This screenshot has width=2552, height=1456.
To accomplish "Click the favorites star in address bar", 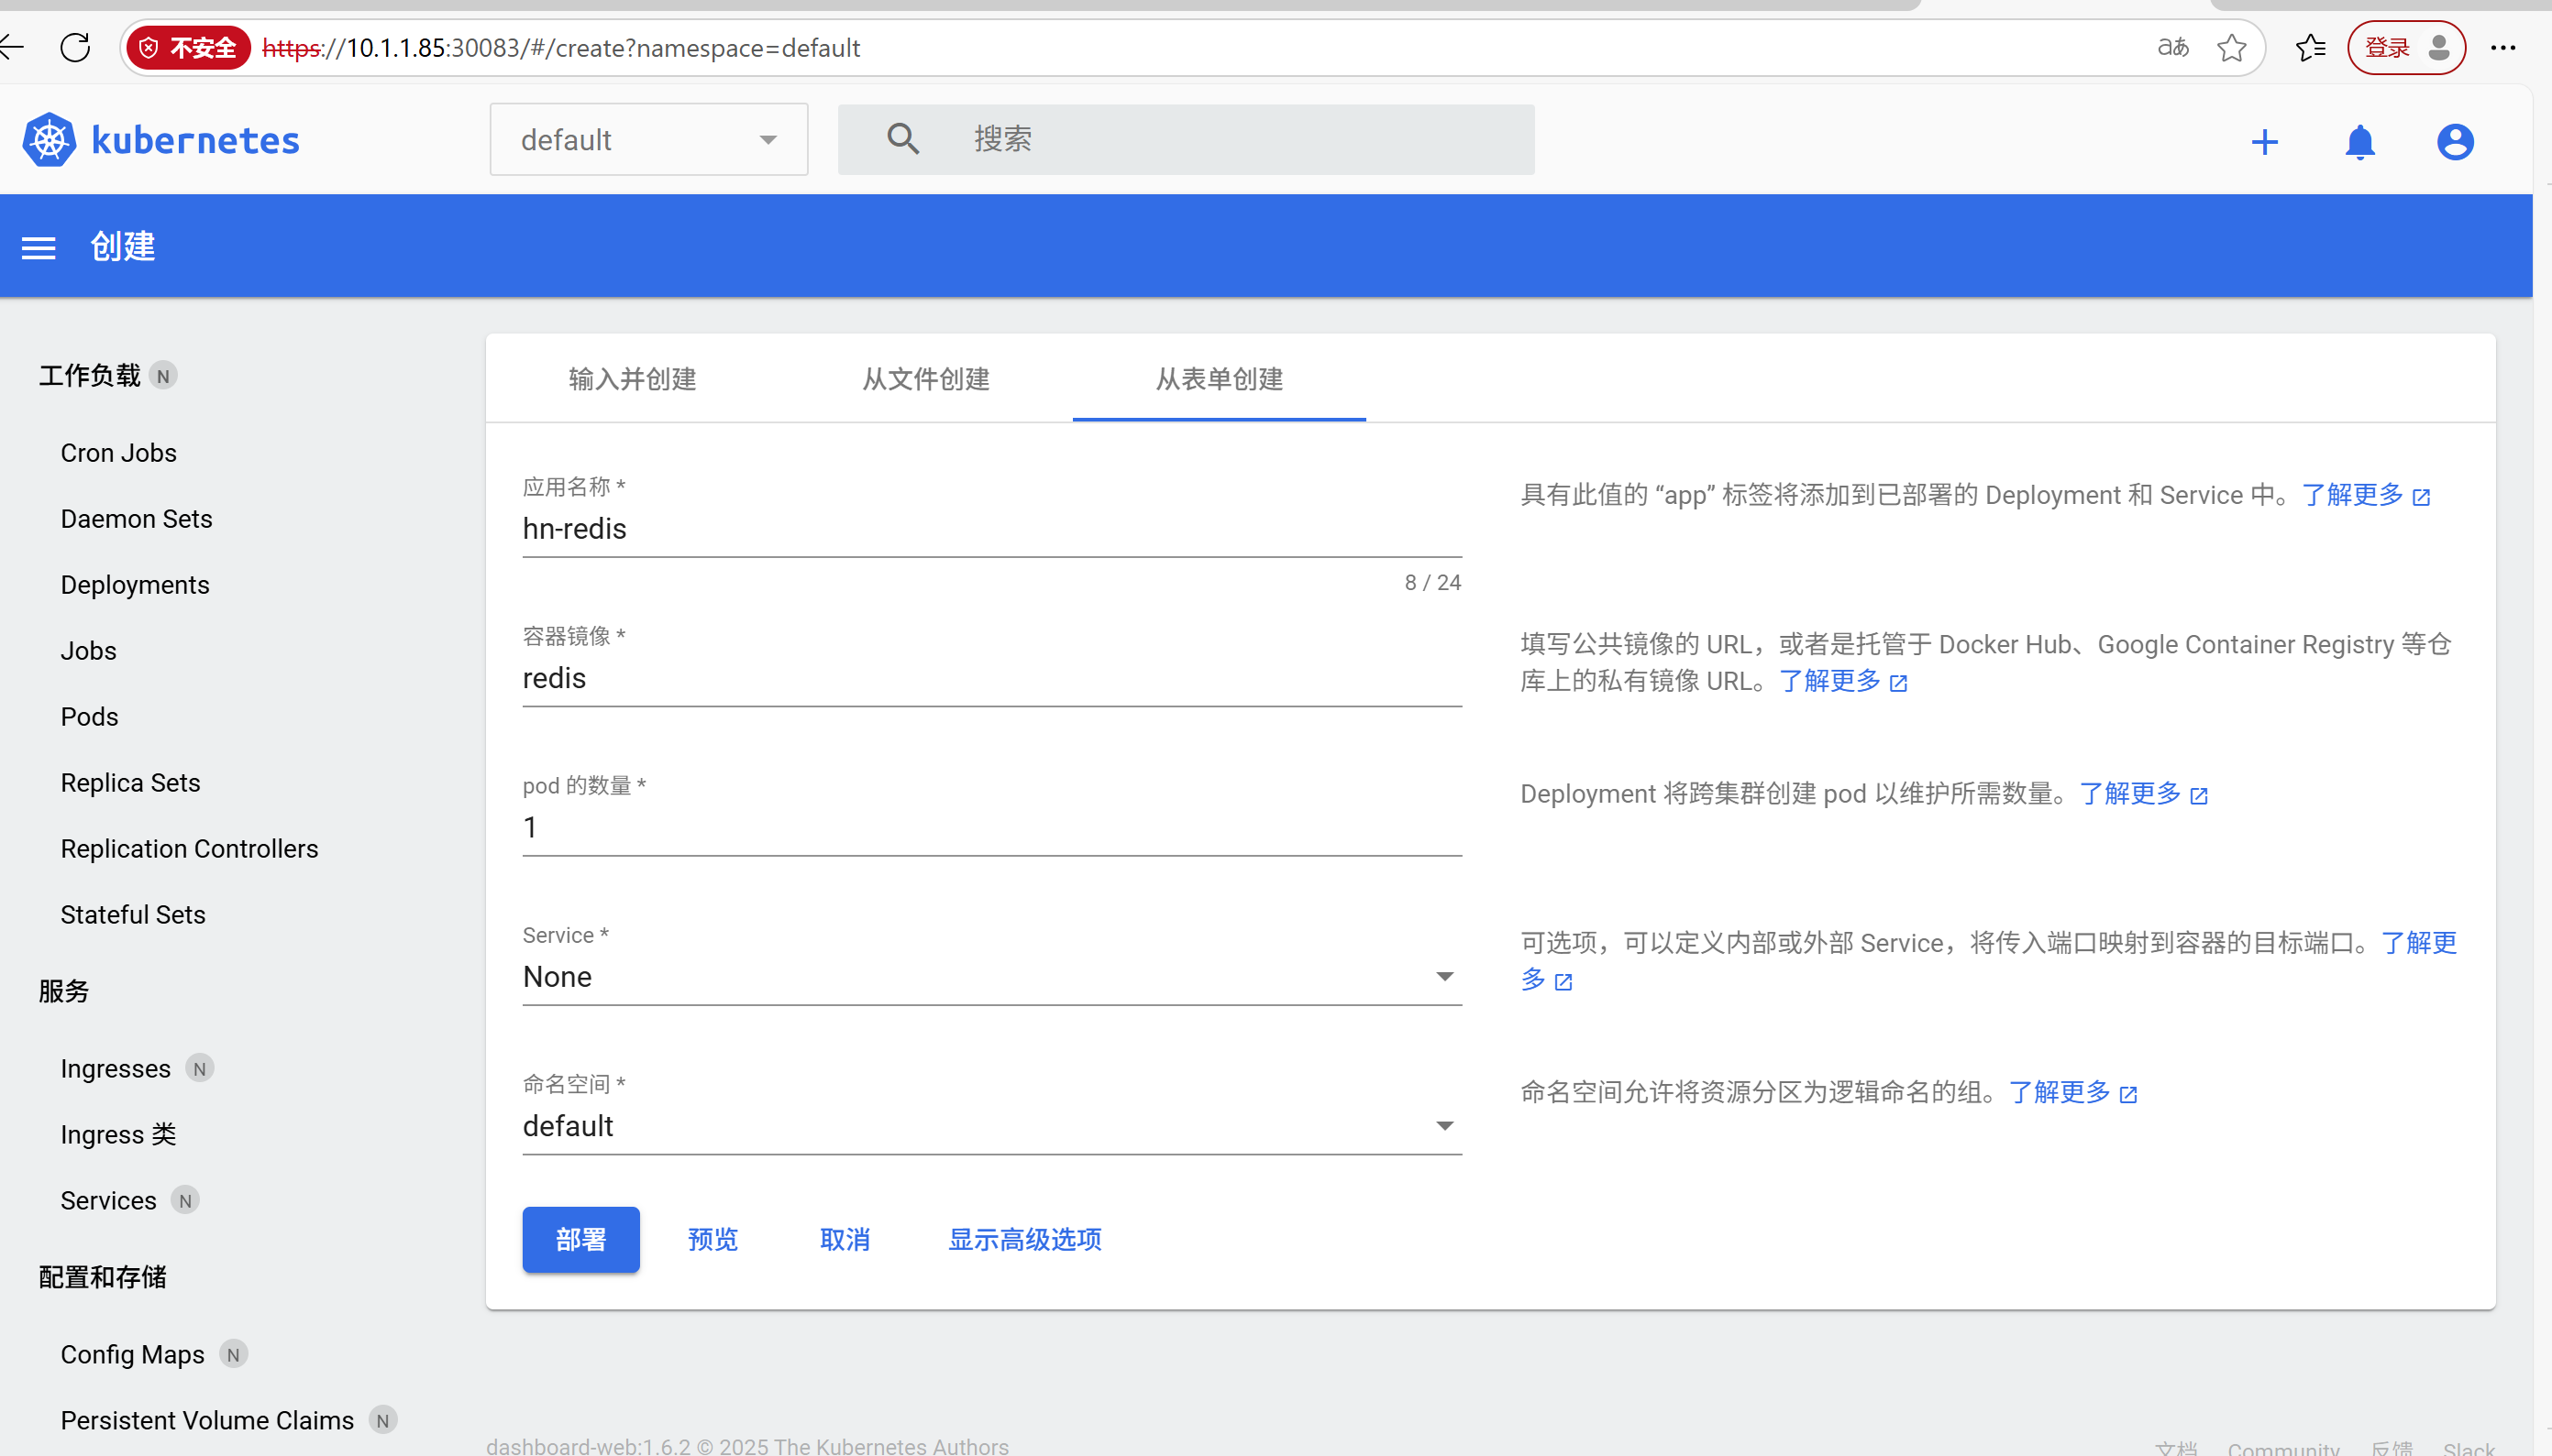I will tap(2231, 47).
